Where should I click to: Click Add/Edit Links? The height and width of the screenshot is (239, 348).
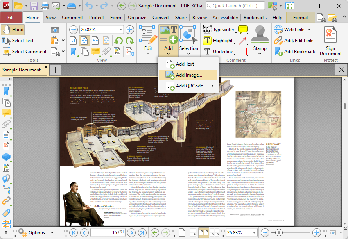(x=294, y=41)
